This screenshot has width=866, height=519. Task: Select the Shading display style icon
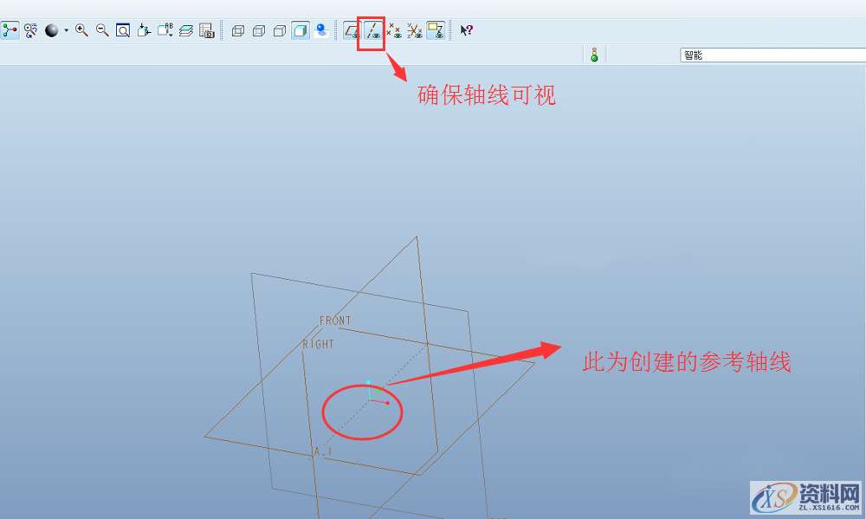coord(301,30)
